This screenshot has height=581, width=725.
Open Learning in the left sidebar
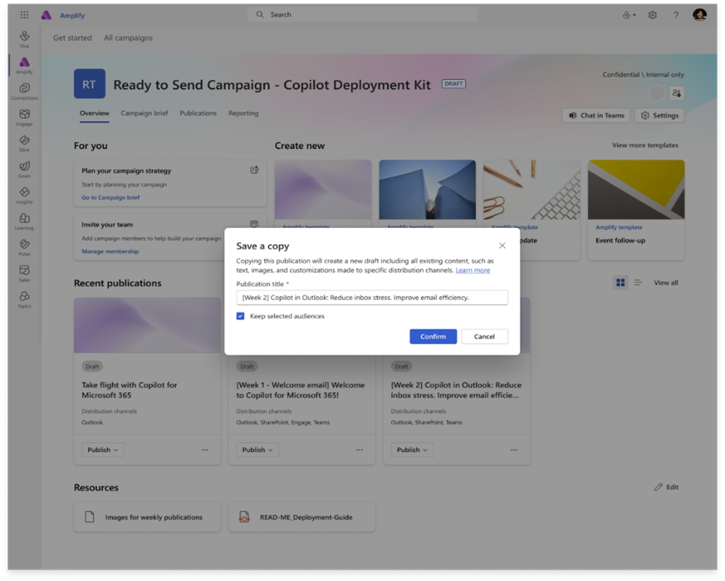coord(25,221)
